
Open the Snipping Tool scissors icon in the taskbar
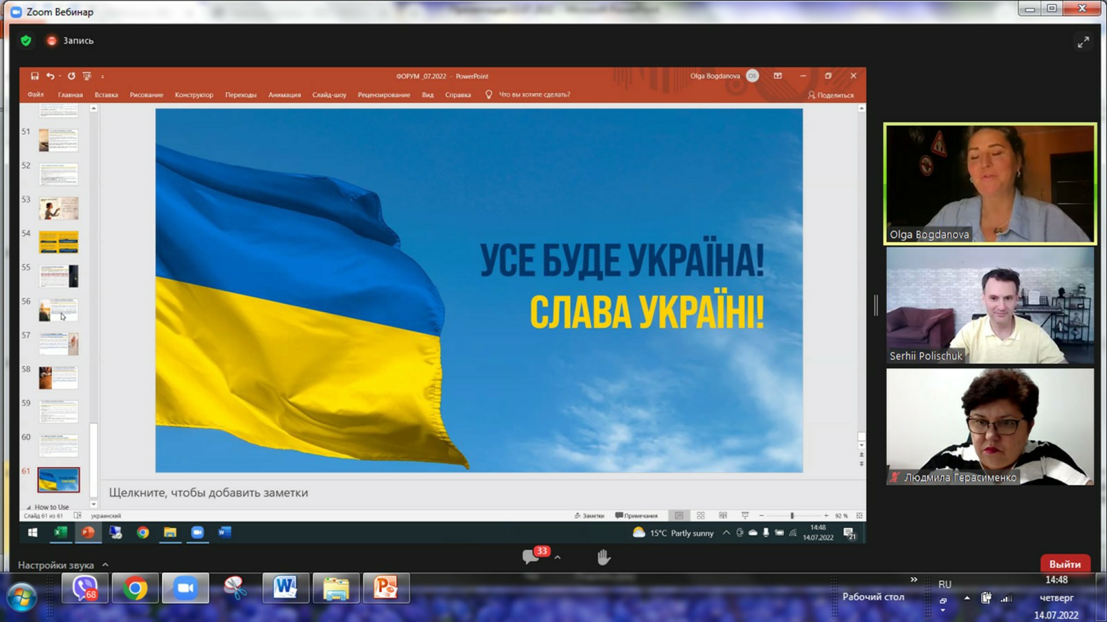point(235,589)
